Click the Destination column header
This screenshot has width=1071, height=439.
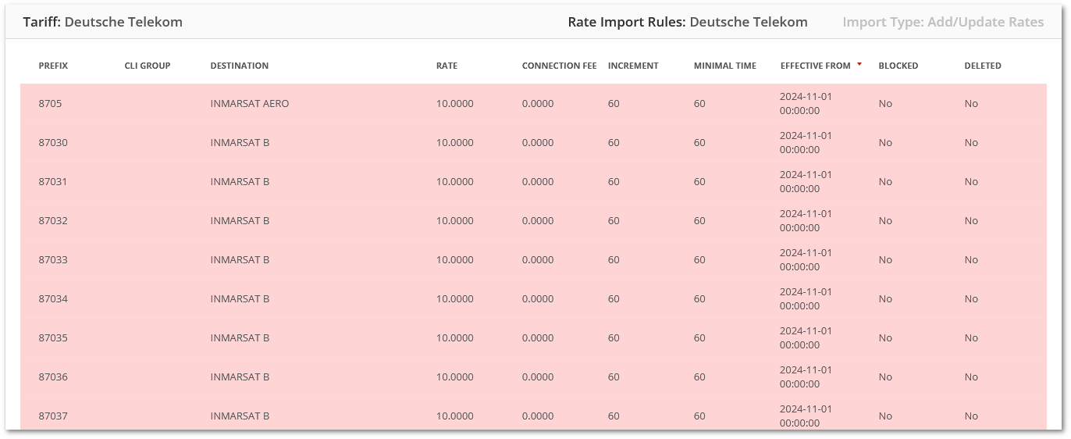point(239,66)
